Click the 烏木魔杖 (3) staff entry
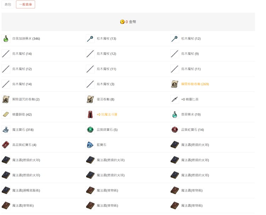Screen dimensions: 266x215 click(x=105, y=84)
